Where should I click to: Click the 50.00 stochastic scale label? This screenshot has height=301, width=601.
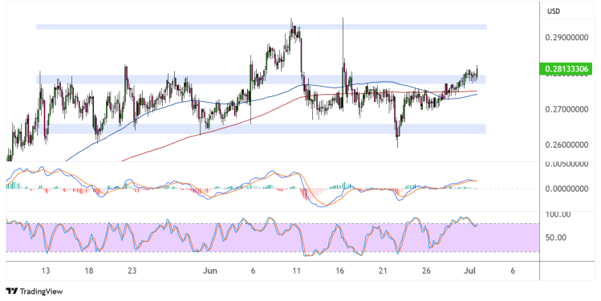click(556, 238)
